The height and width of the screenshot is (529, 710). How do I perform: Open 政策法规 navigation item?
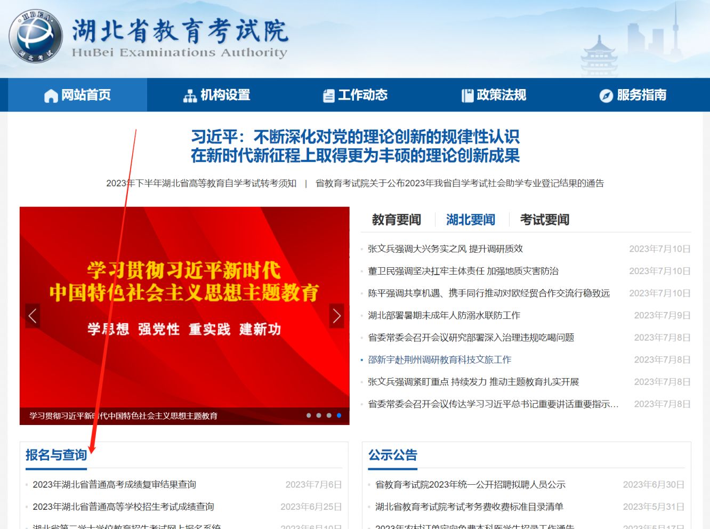tap(494, 95)
